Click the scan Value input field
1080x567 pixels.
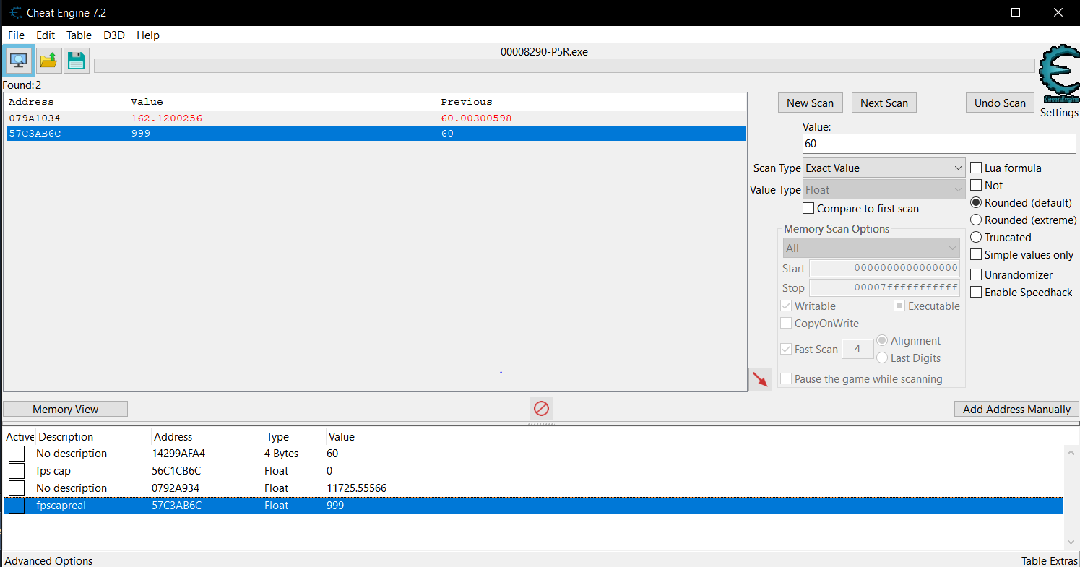tap(939, 144)
